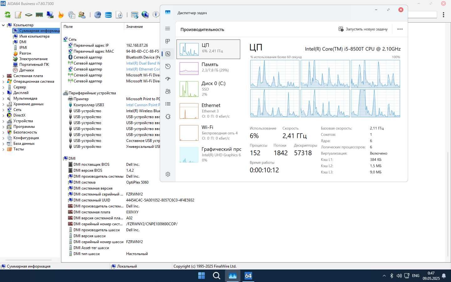Open Windows taskbar Search
This screenshot has width=451, height=282.
click(x=216, y=276)
